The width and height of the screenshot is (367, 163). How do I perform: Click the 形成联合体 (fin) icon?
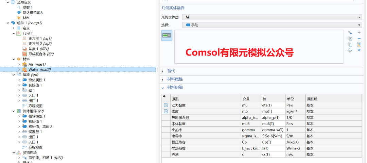point(24,54)
